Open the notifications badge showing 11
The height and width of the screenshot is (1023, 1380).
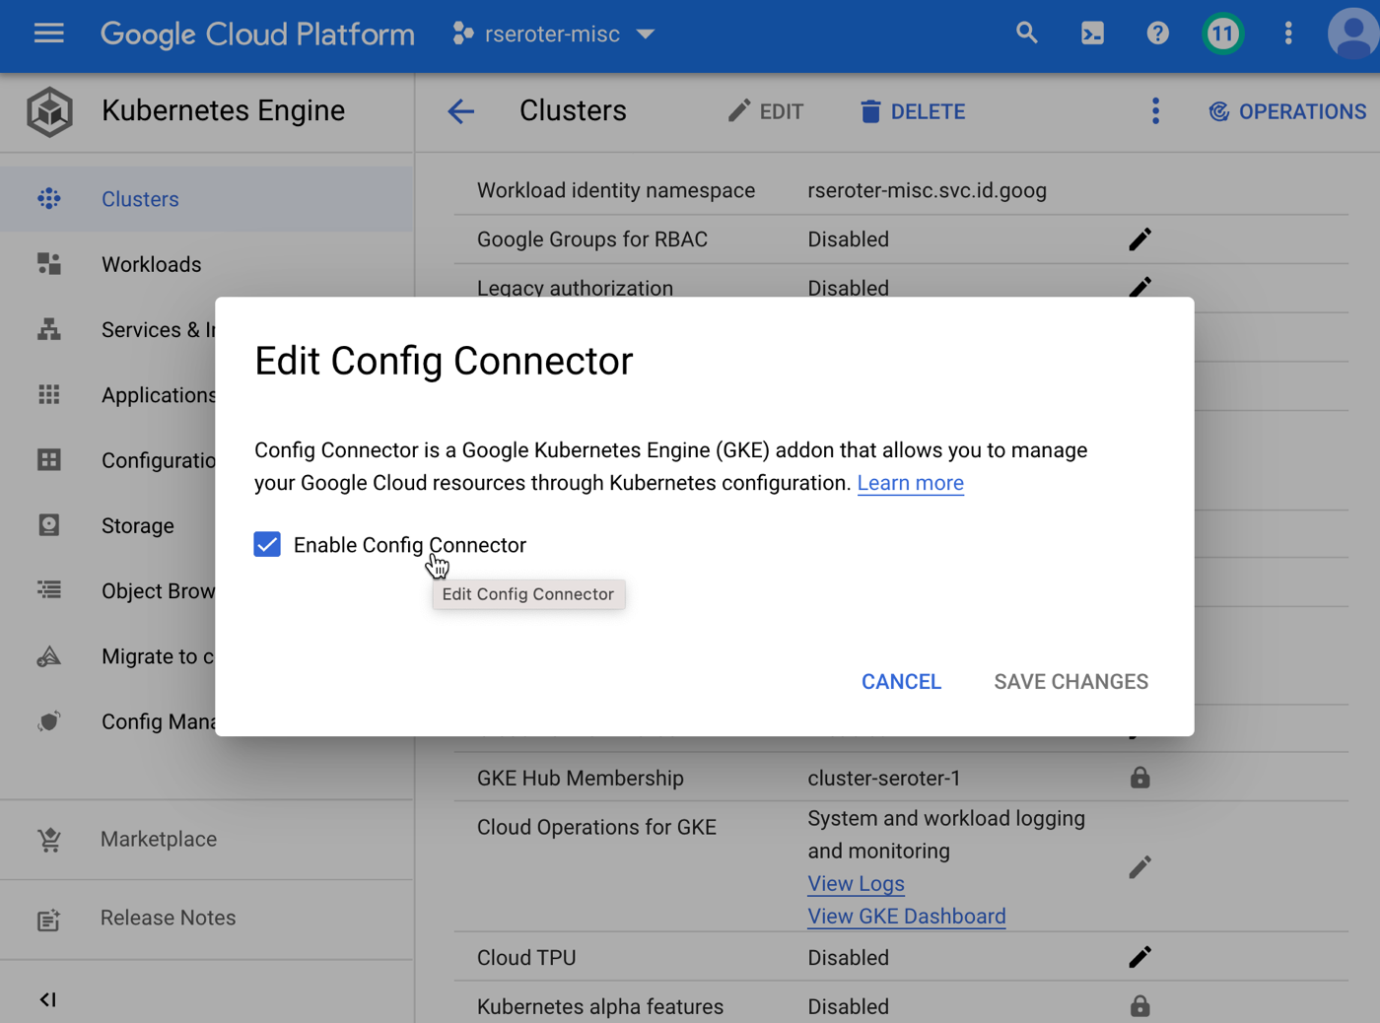click(1222, 34)
